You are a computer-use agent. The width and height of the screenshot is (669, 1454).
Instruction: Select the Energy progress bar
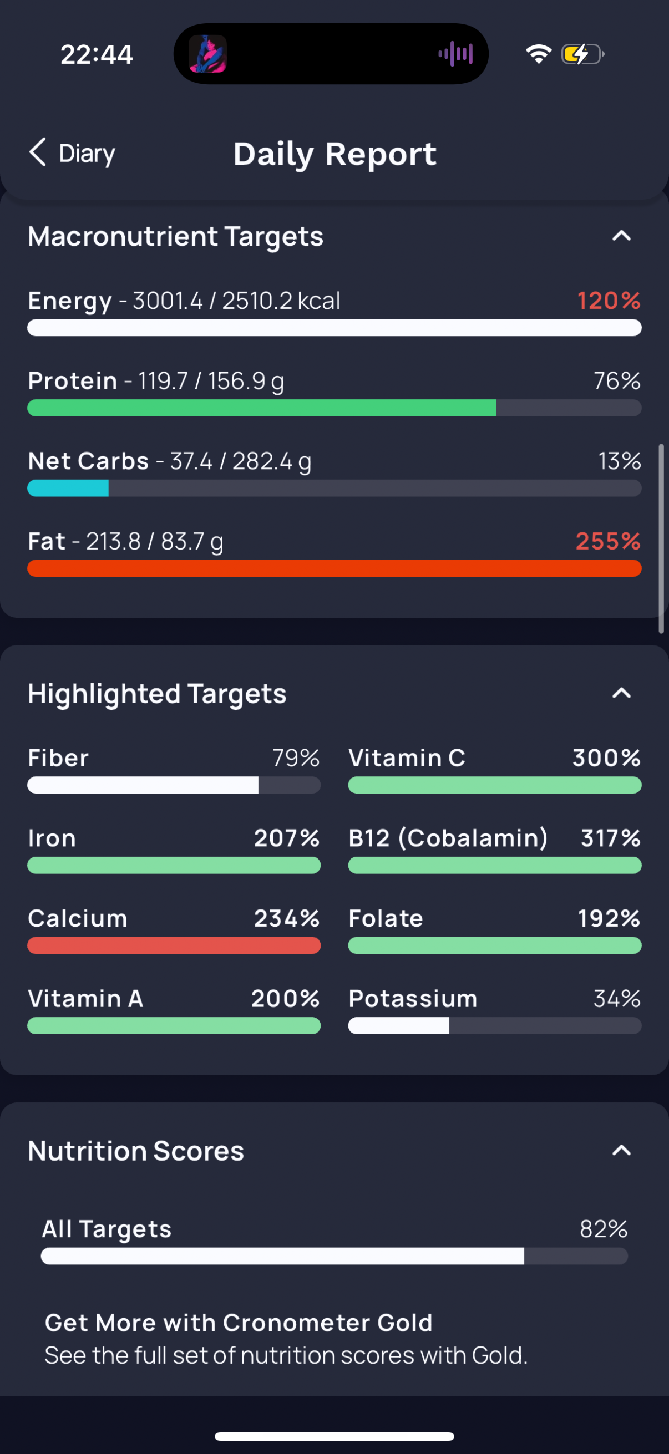334,328
